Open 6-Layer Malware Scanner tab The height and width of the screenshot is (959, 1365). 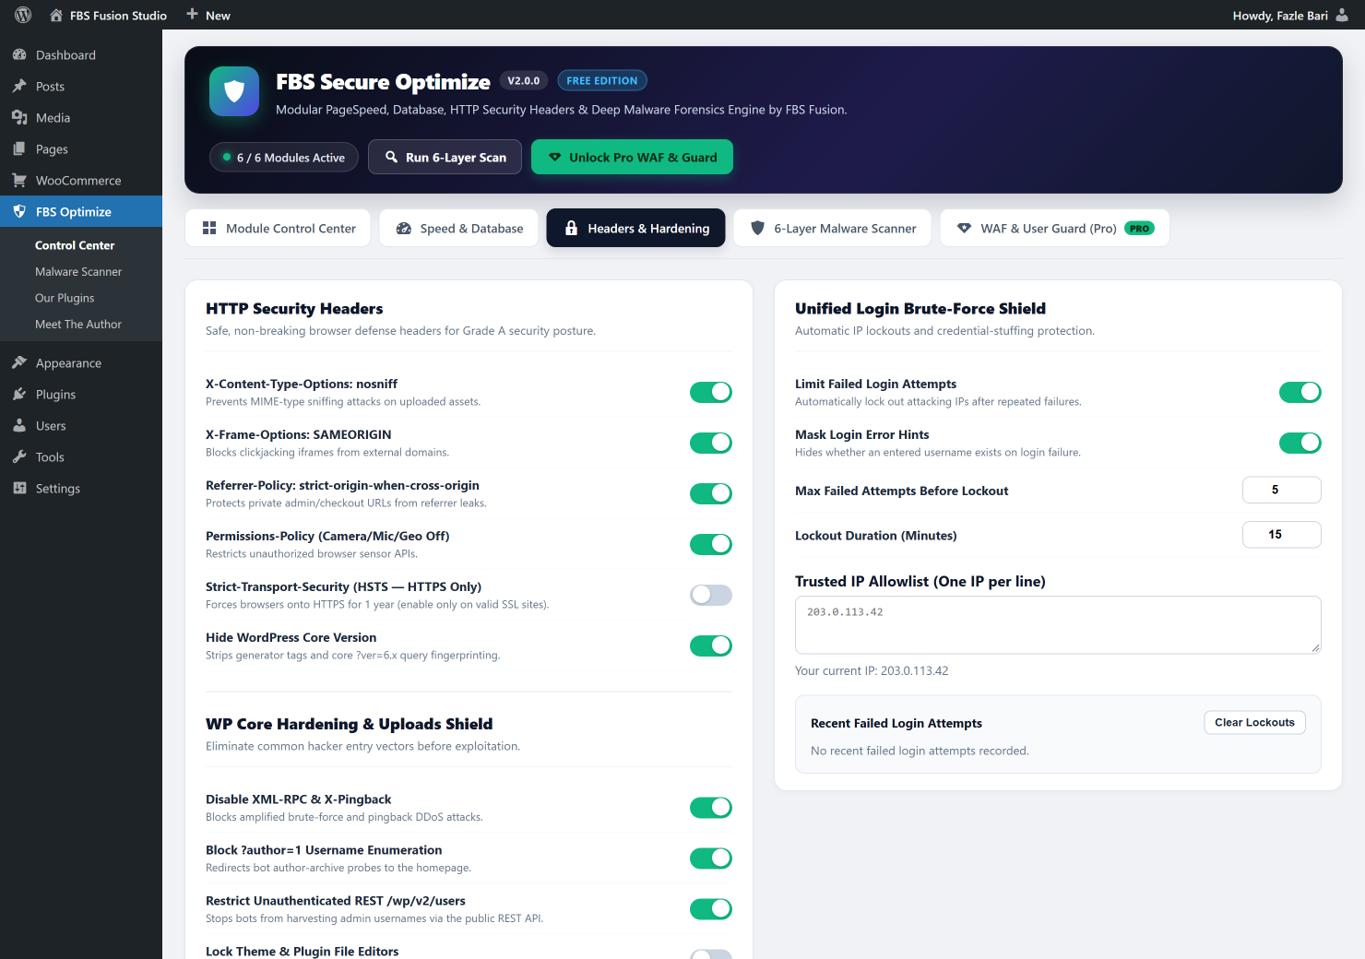[x=834, y=228]
